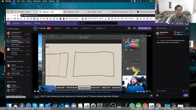Go to Following in the Twitch nav bar
This screenshot has height=110, width=196.
pos(27,23)
